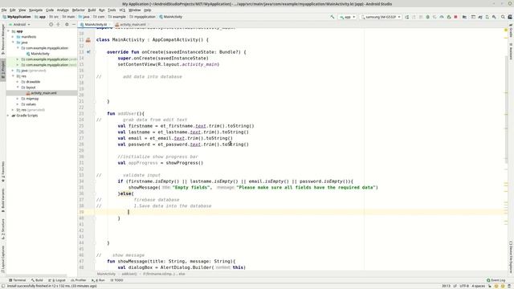Open the Profiler tool window button

coord(79,280)
